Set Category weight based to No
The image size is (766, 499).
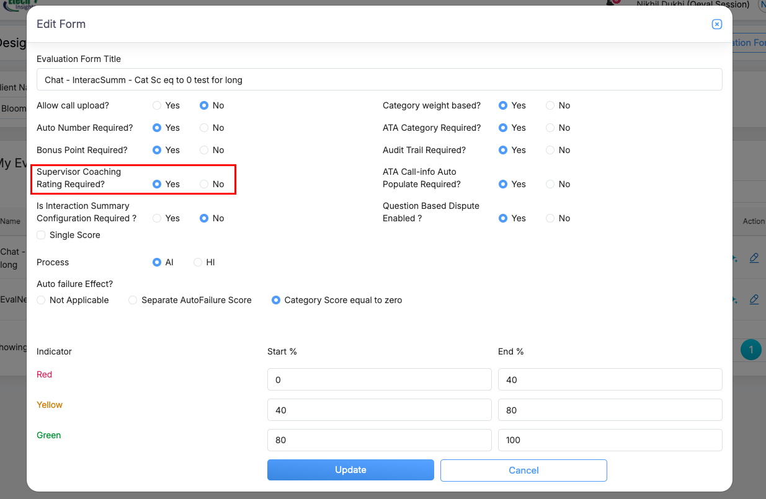point(550,105)
